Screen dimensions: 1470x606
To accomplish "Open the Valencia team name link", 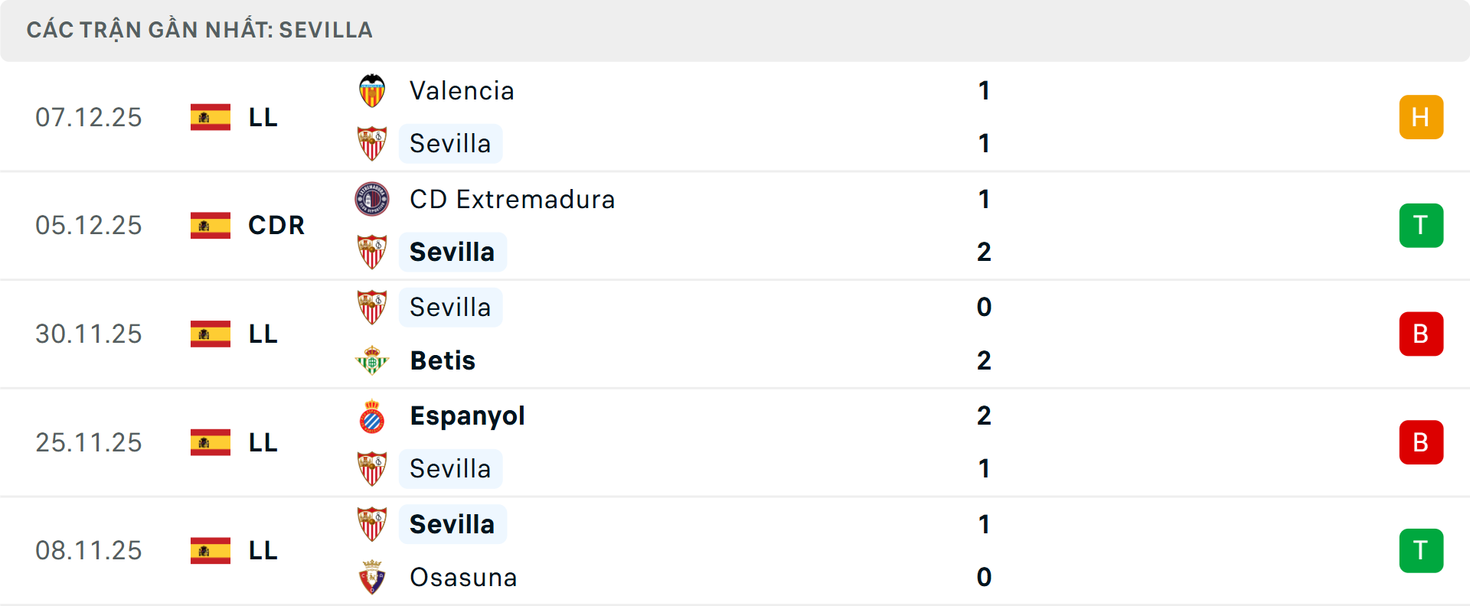I will [x=462, y=90].
